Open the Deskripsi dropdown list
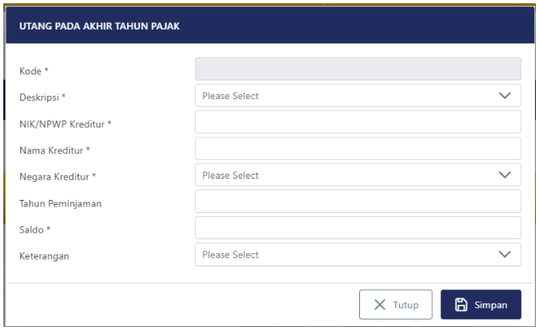The height and width of the screenshot is (331, 540). 358,96
